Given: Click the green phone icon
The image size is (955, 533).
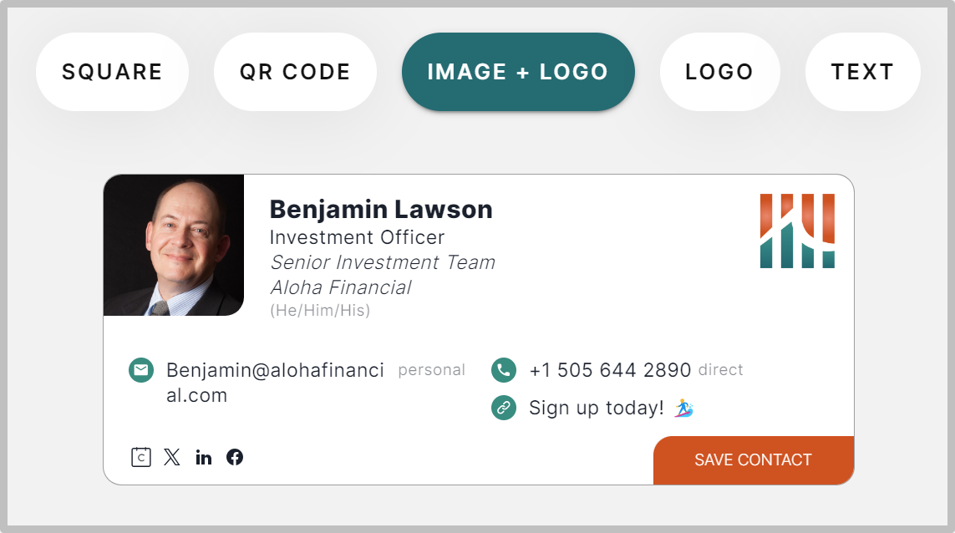Looking at the screenshot, I should tap(504, 370).
